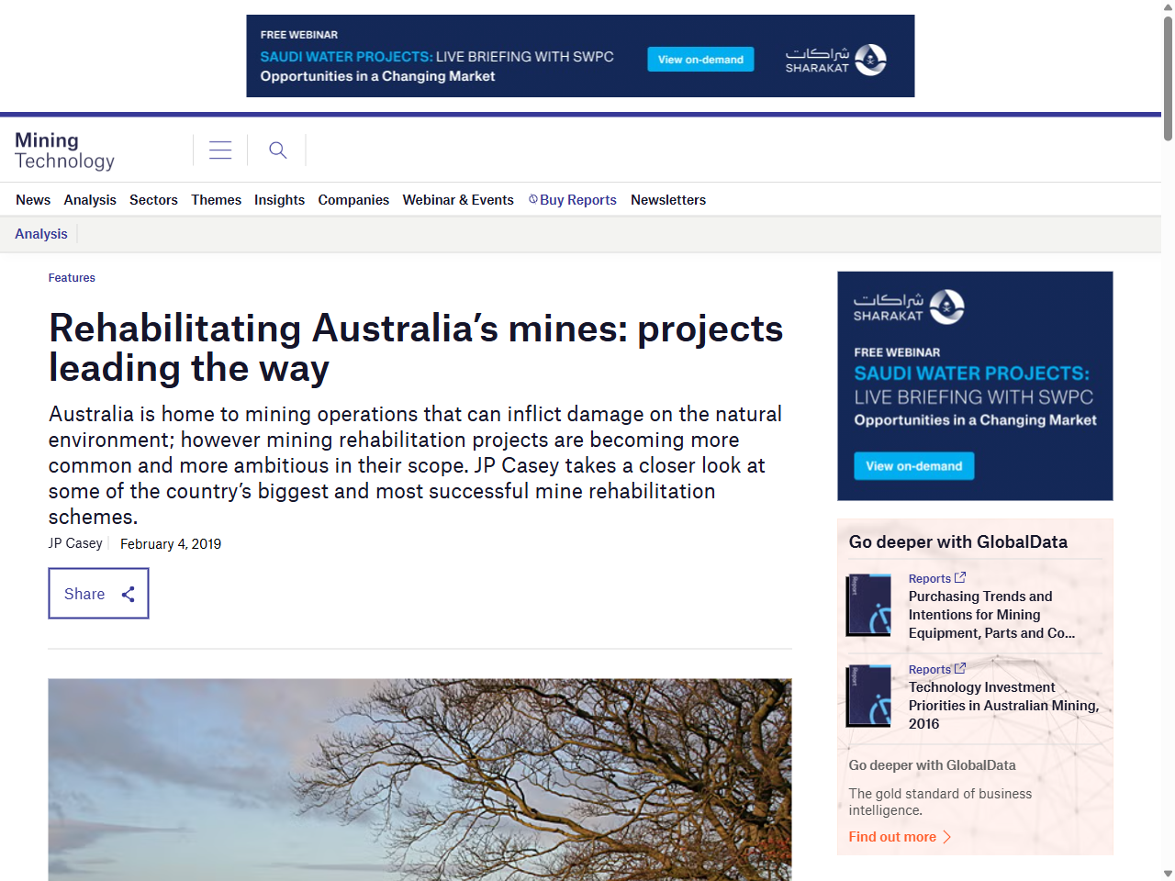Open the Sectors menu
Viewport: 1175px width, 881px height.
click(153, 200)
